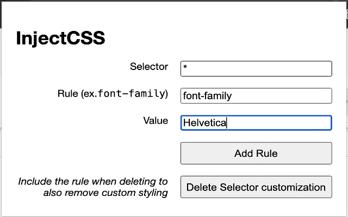Click the word font-family inside Rule field

tap(207, 96)
